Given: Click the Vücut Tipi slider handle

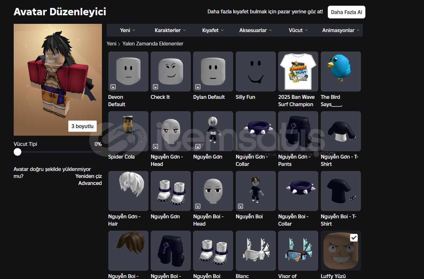Looking at the screenshot, I should click(18, 152).
